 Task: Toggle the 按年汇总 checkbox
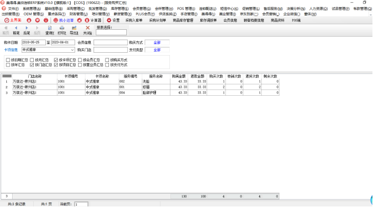click(8, 65)
